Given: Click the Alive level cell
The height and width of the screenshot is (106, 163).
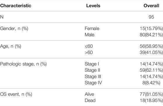Looking at the screenshot, I should tap(89, 94).
